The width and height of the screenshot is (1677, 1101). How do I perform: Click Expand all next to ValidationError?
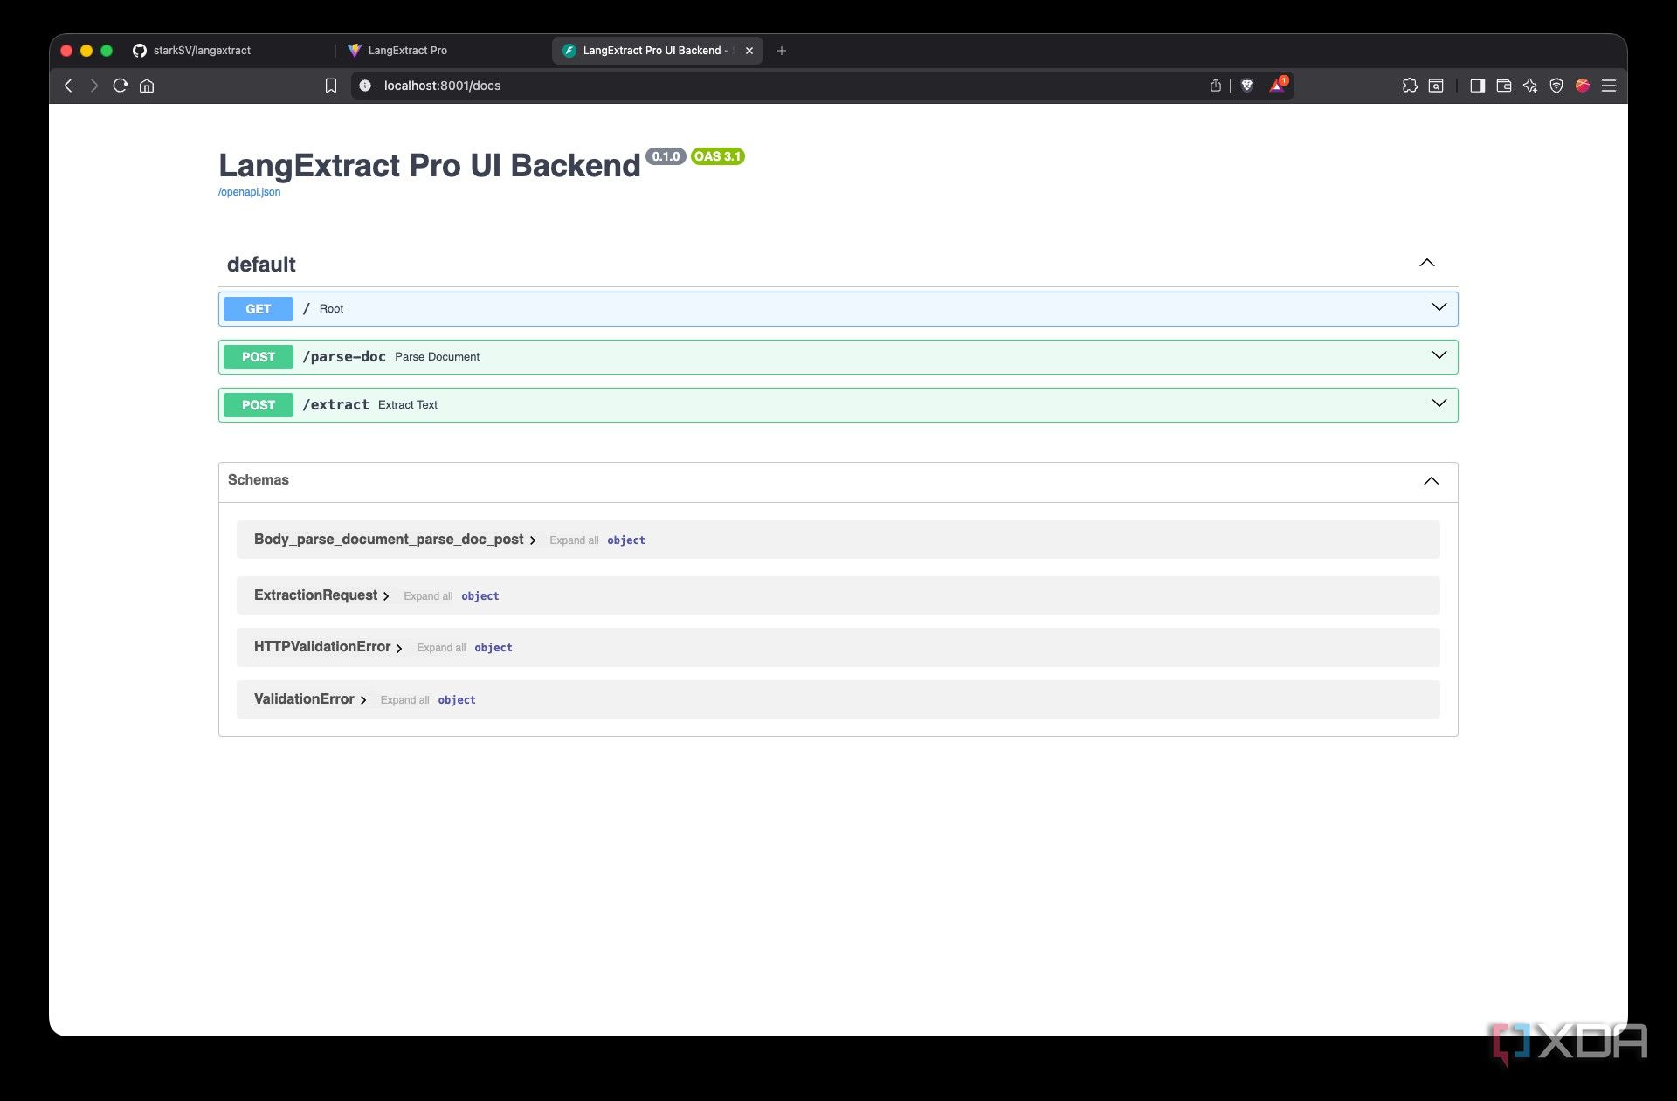(404, 700)
